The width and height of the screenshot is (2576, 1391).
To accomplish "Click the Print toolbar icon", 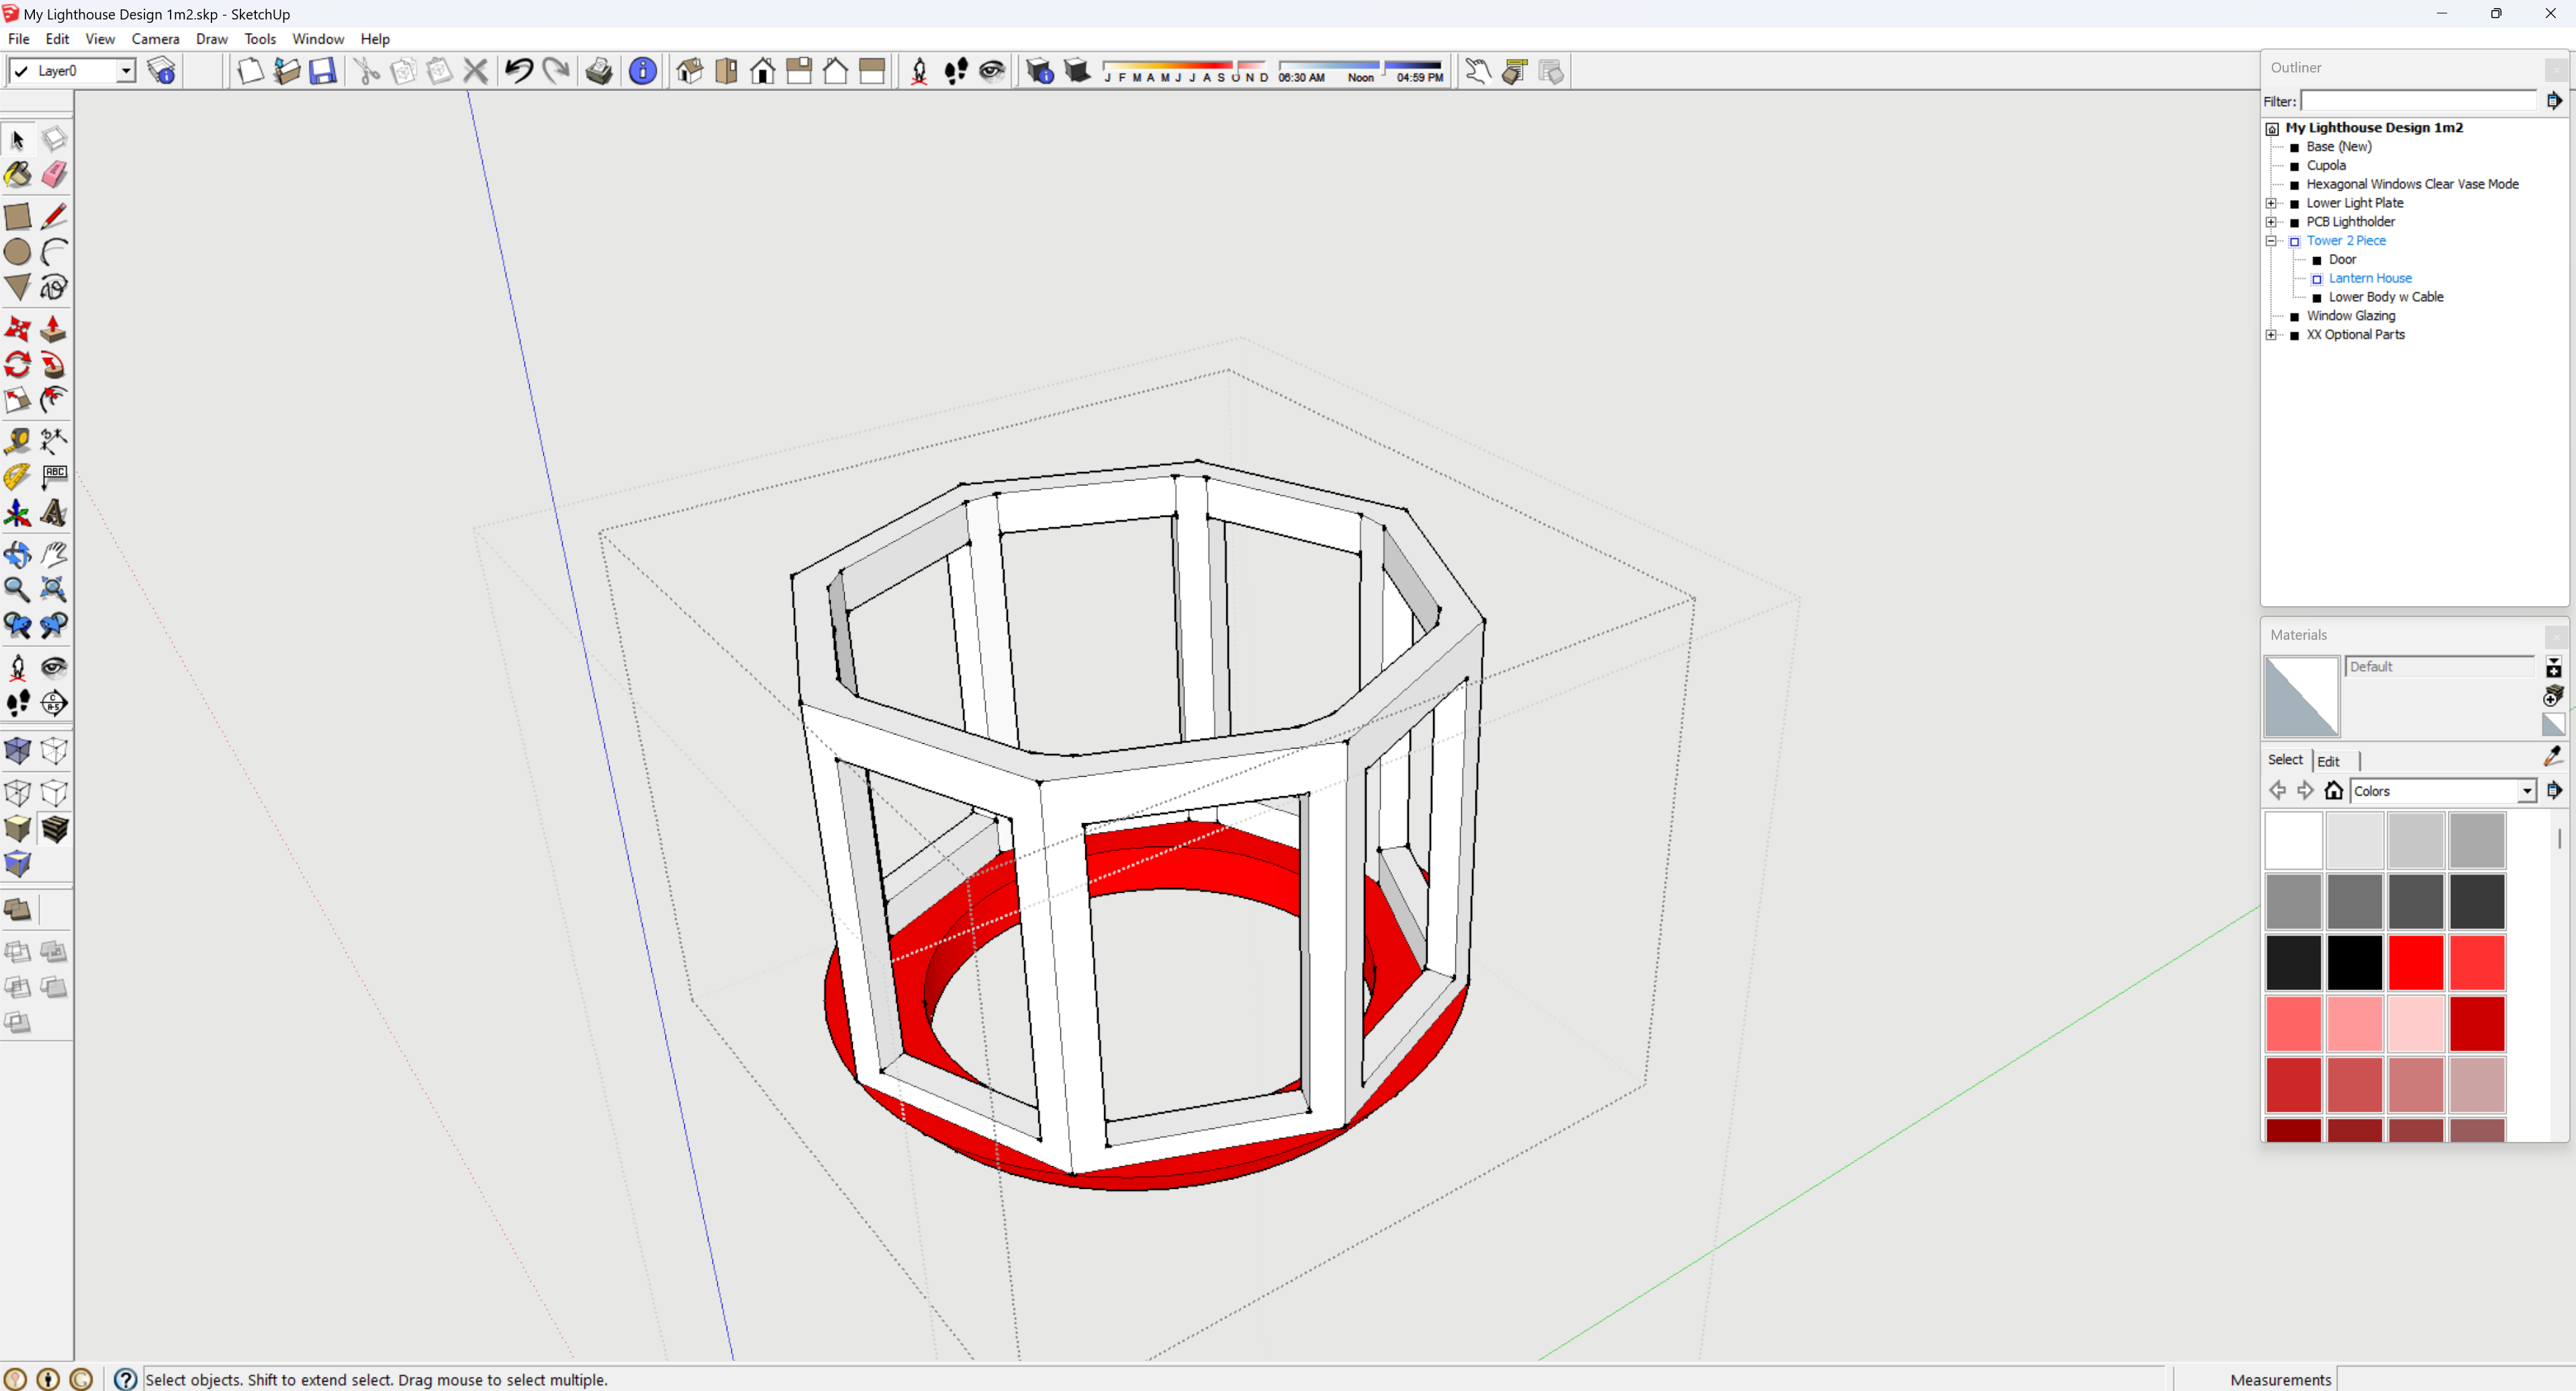I will (599, 71).
